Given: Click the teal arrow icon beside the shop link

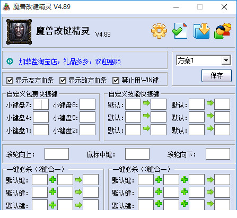Looking at the screenshot, I should [x=10, y=62].
